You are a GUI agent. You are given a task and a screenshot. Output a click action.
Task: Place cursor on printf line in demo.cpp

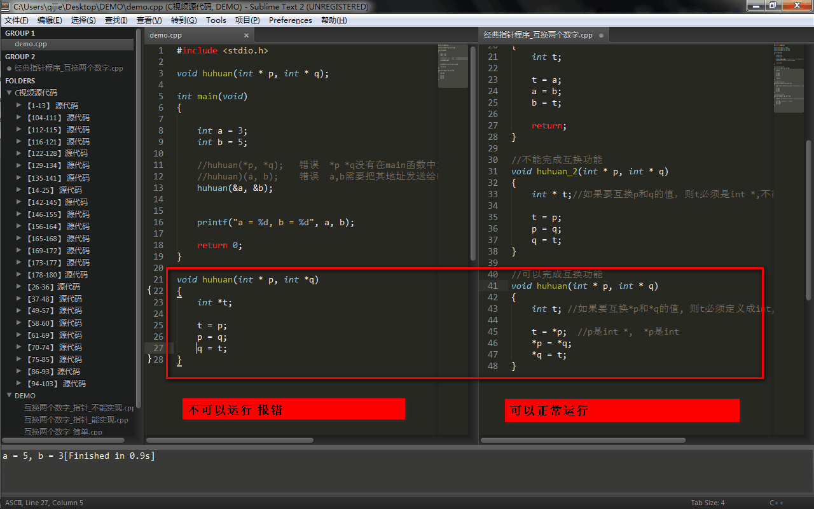point(275,223)
